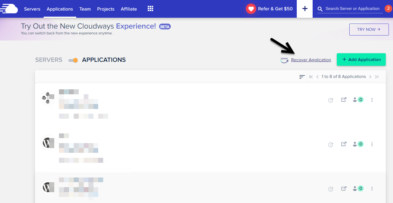
Task: Click the TRY NOW button
Action: [x=369, y=29]
